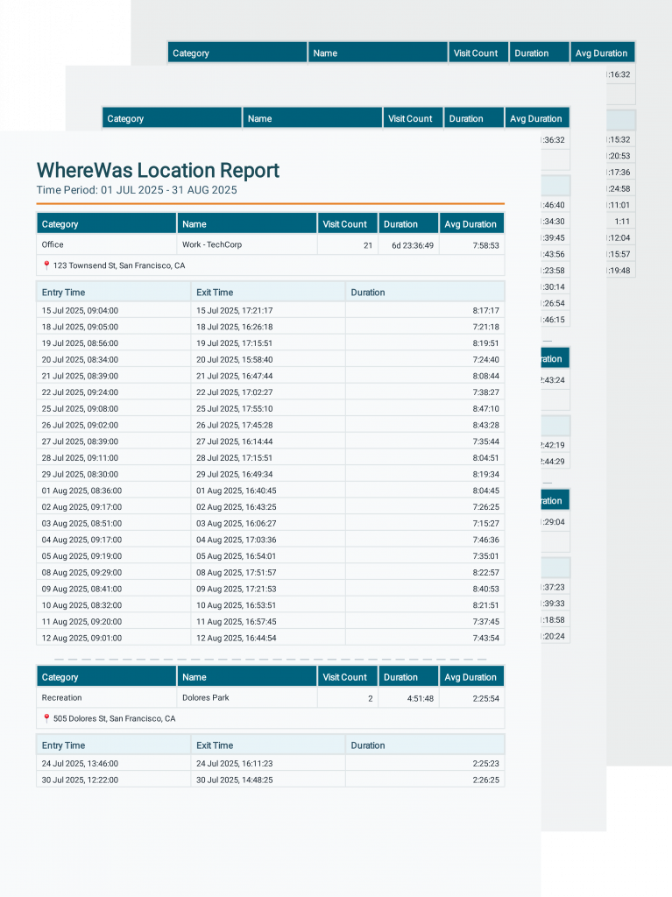Select entry time 15 Jul 2025, 09:04:00
The height and width of the screenshot is (897, 672).
80,310
